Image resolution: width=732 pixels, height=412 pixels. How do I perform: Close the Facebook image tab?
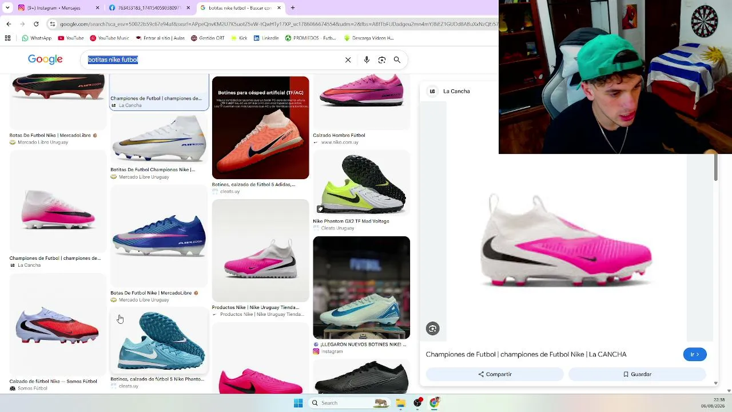tap(188, 8)
